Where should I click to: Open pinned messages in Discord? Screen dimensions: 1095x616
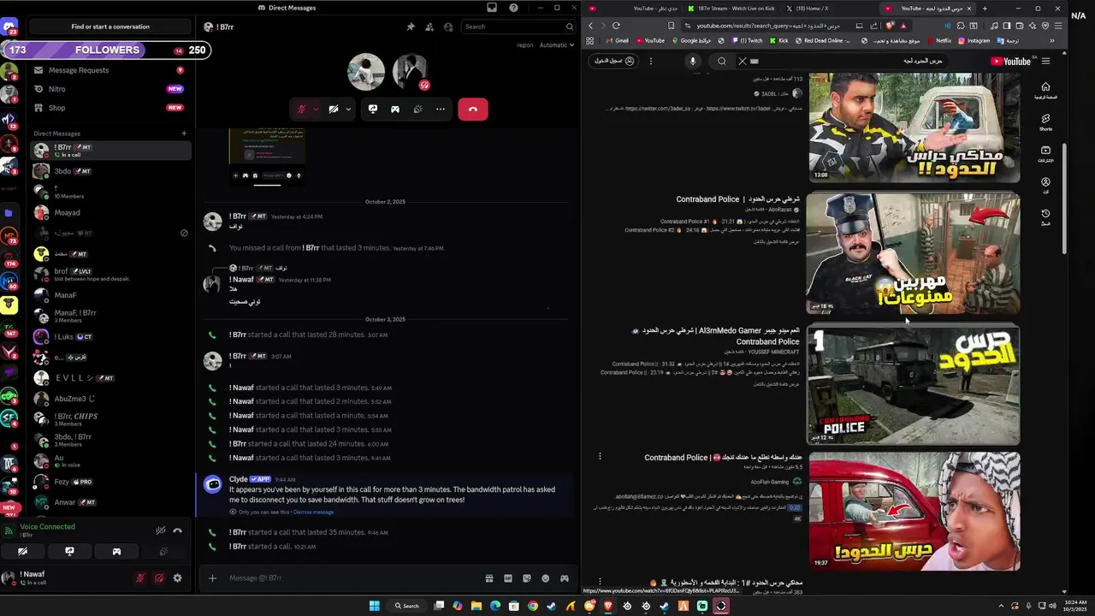tap(411, 27)
